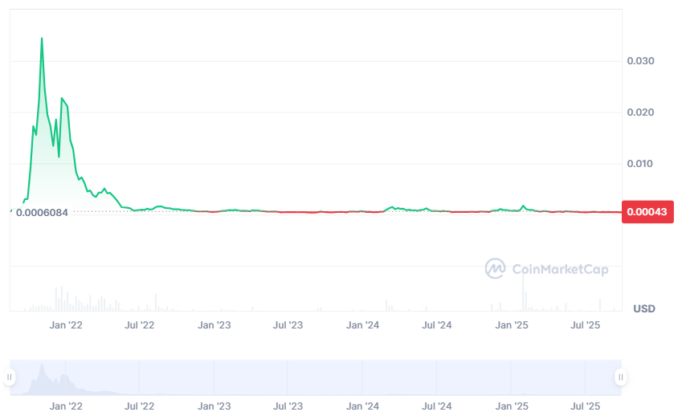The width and height of the screenshot is (682, 416).
Task: Select Jan '24 on the main chart axis
Action: [x=363, y=325]
